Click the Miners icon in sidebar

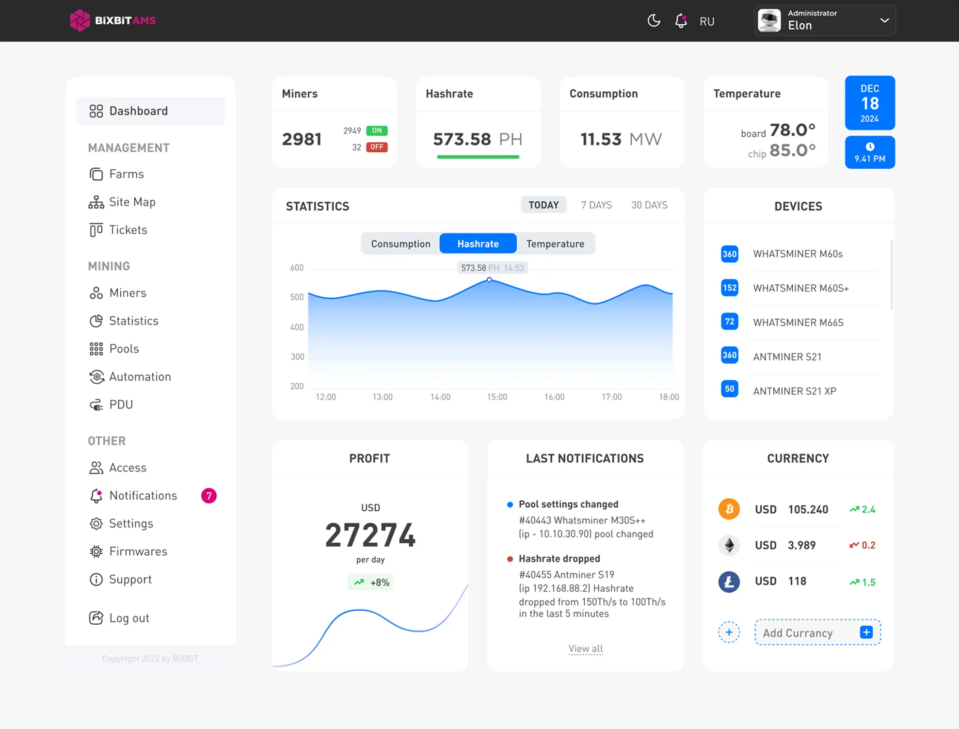tap(96, 293)
